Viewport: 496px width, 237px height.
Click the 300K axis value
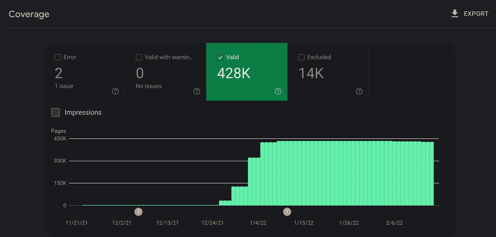60,161
